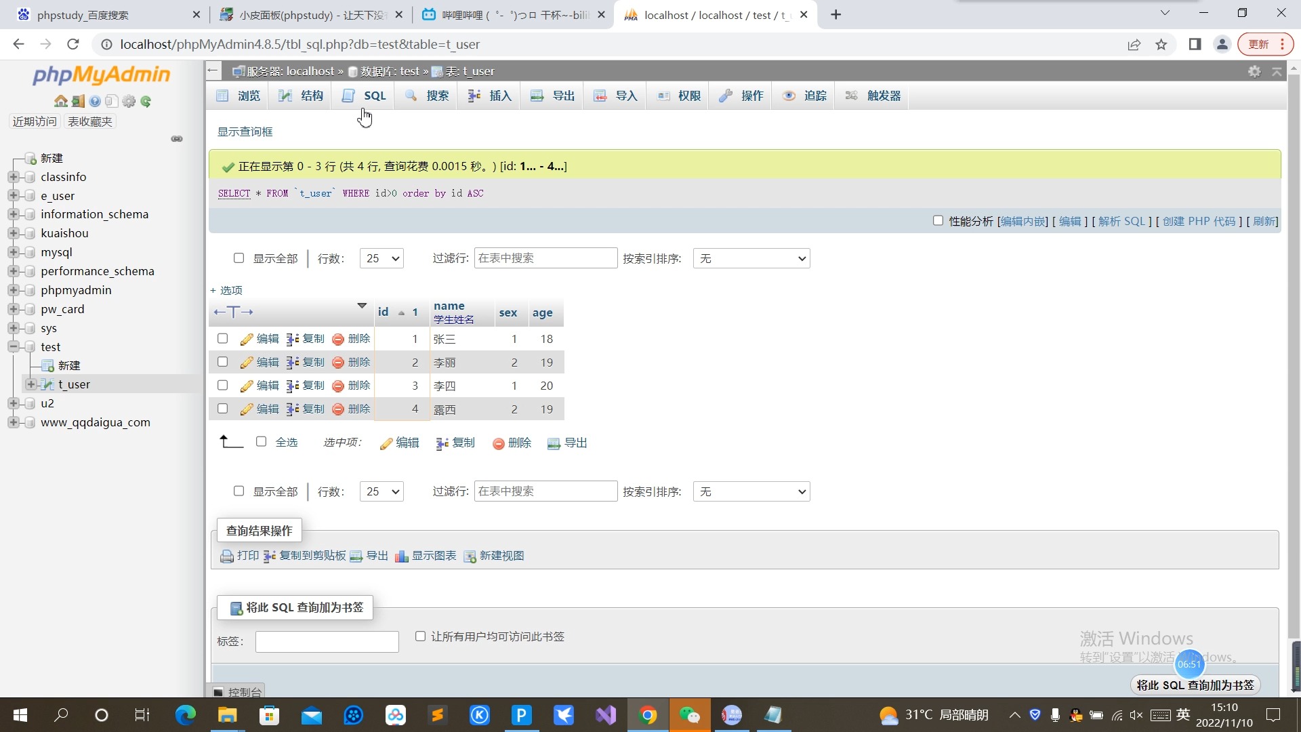Click the 编辑内嵌 link

[x=1022, y=221]
